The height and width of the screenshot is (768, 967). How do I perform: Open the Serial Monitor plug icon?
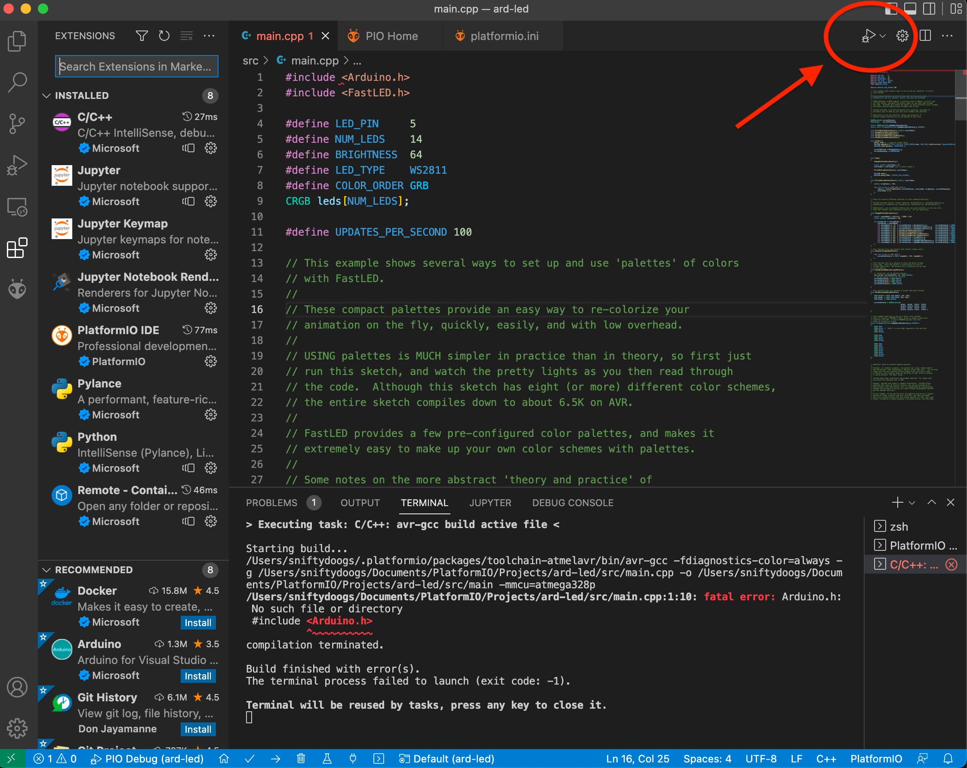click(353, 758)
